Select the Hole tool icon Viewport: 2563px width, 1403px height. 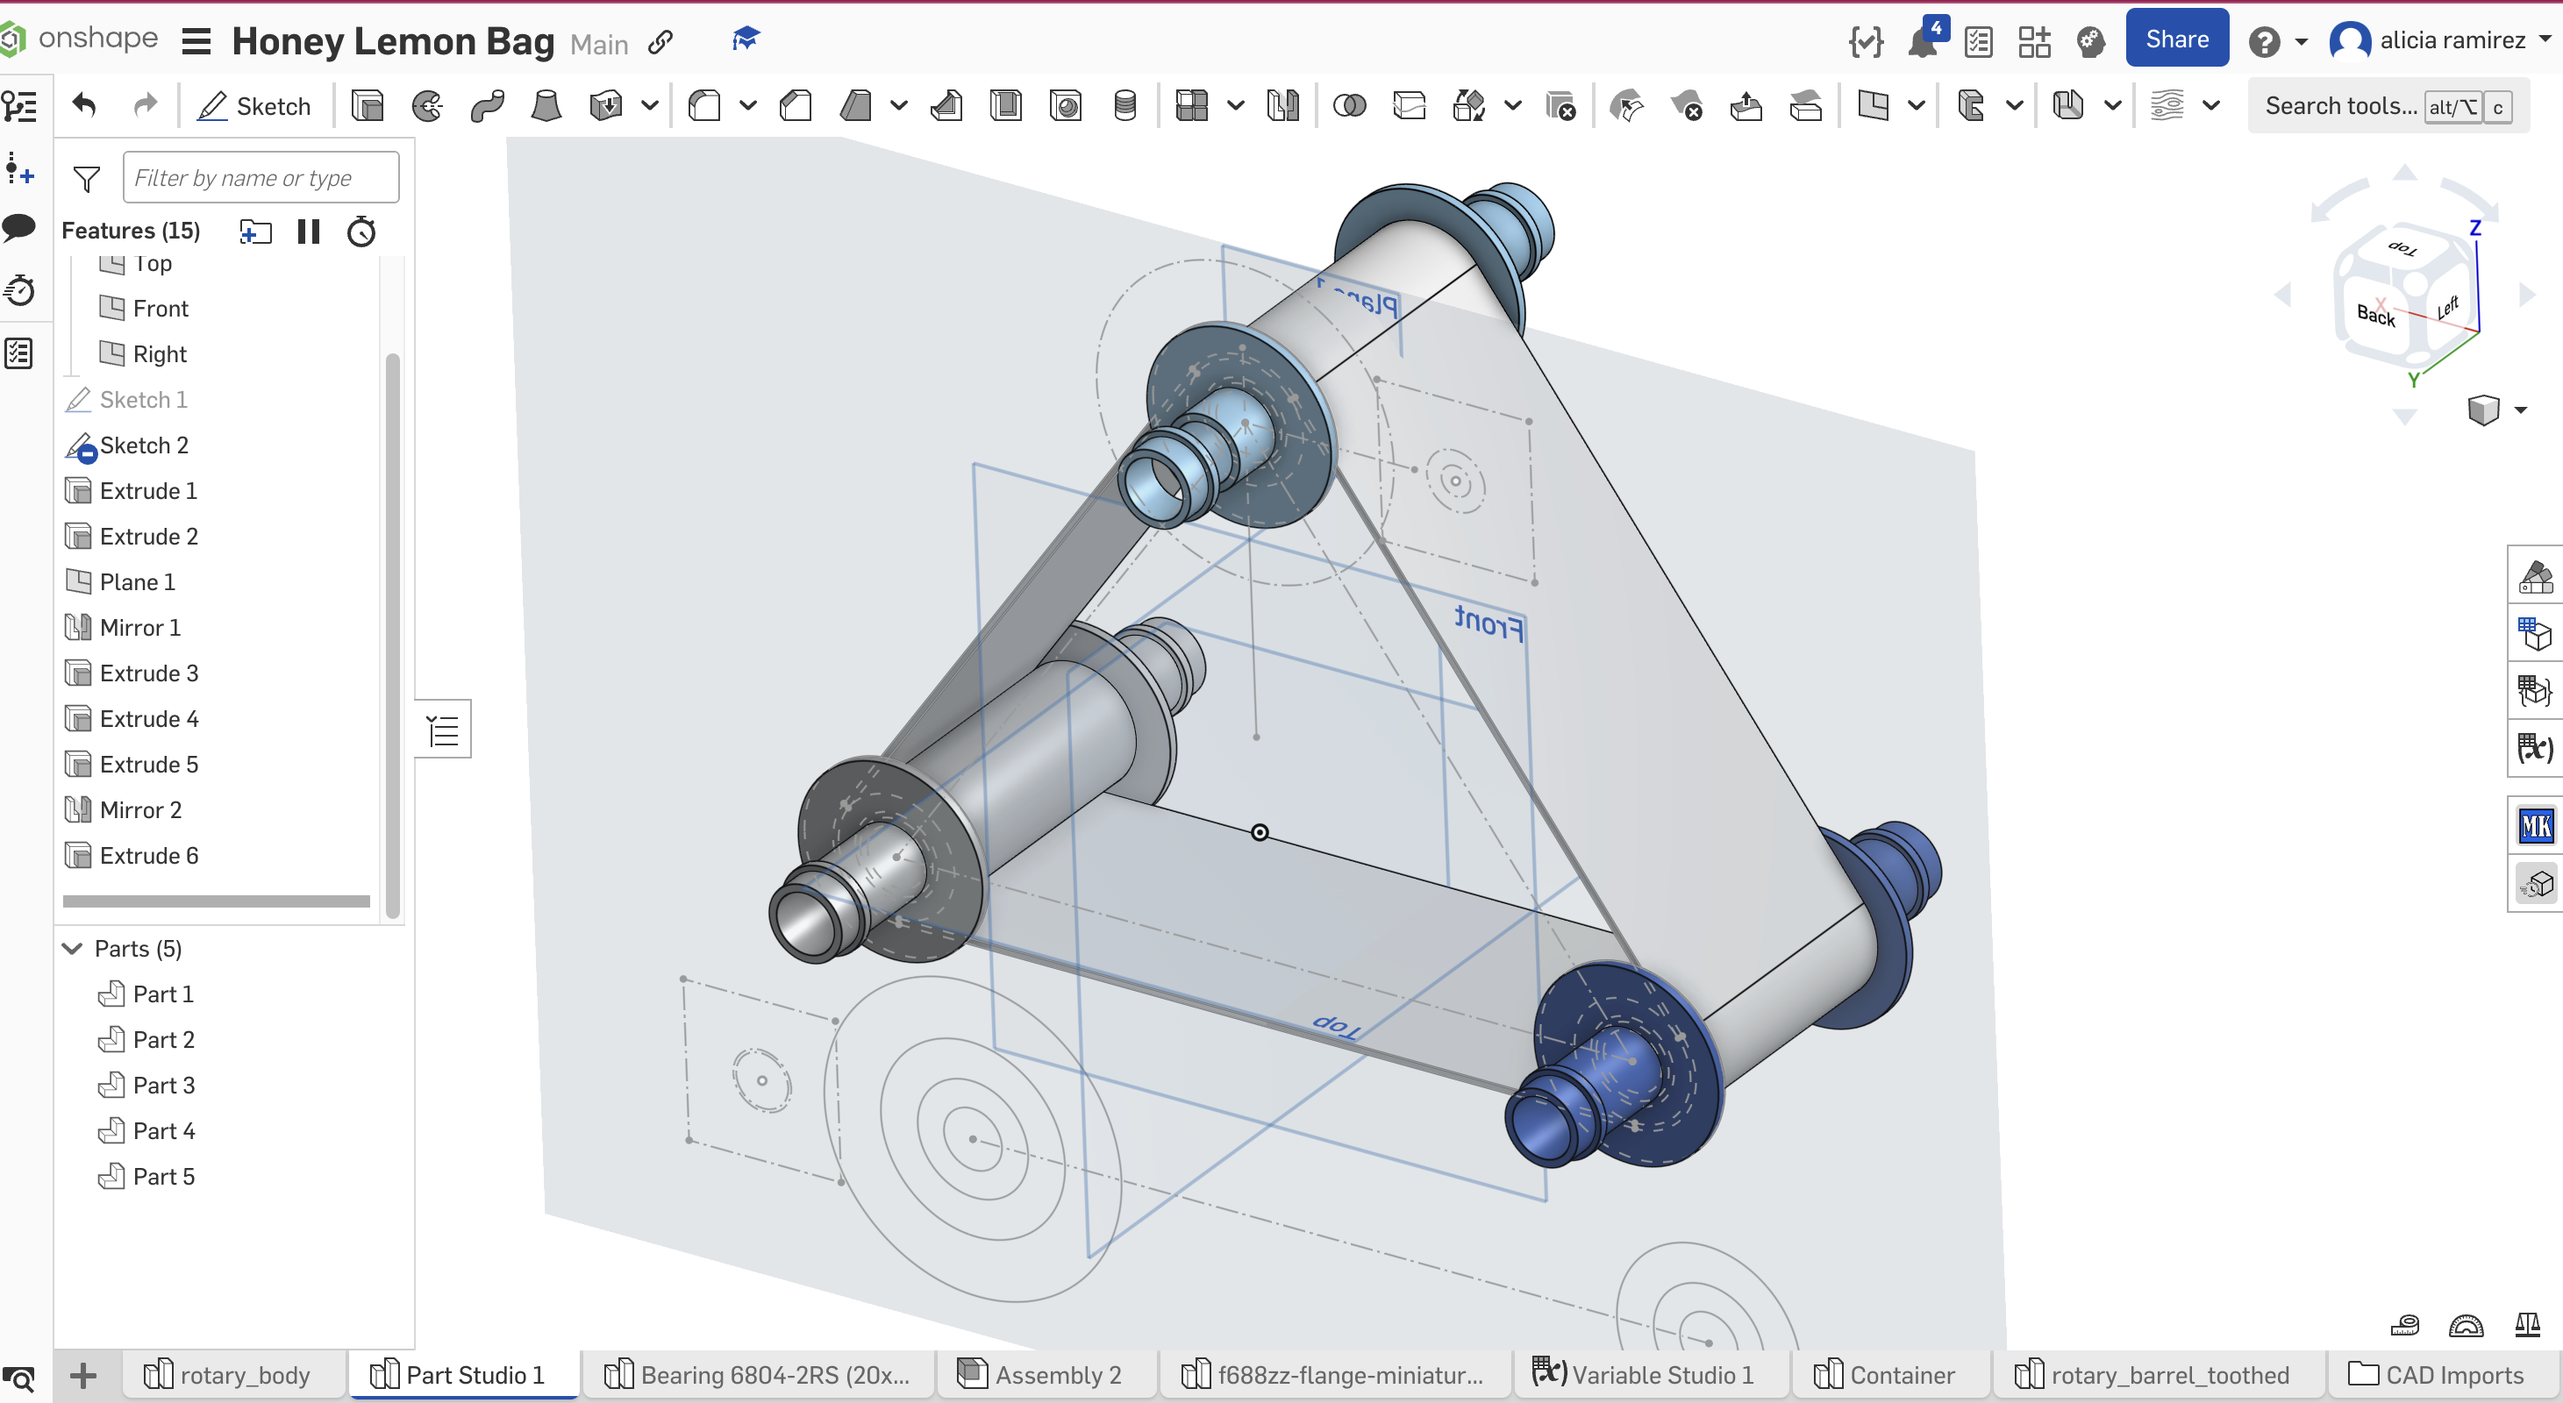click(1066, 105)
